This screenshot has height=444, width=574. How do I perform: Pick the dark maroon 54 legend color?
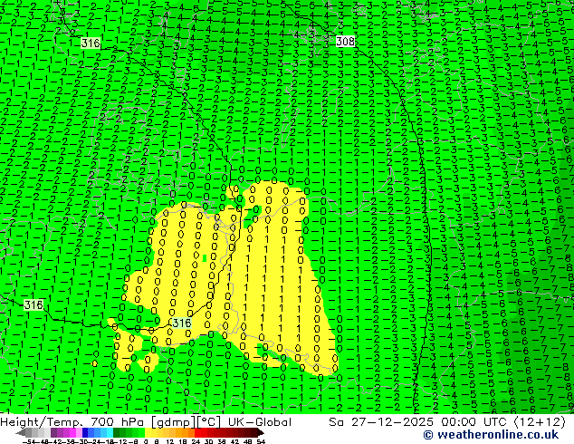[x=260, y=433]
